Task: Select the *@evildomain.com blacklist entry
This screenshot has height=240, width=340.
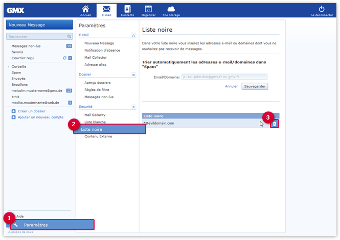Action: point(159,123)
